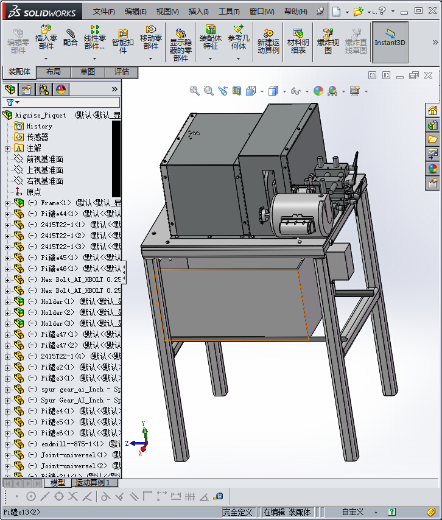Open Design Library icon in task pane
Screen dimensions: 442x520
tap(432, 125)
